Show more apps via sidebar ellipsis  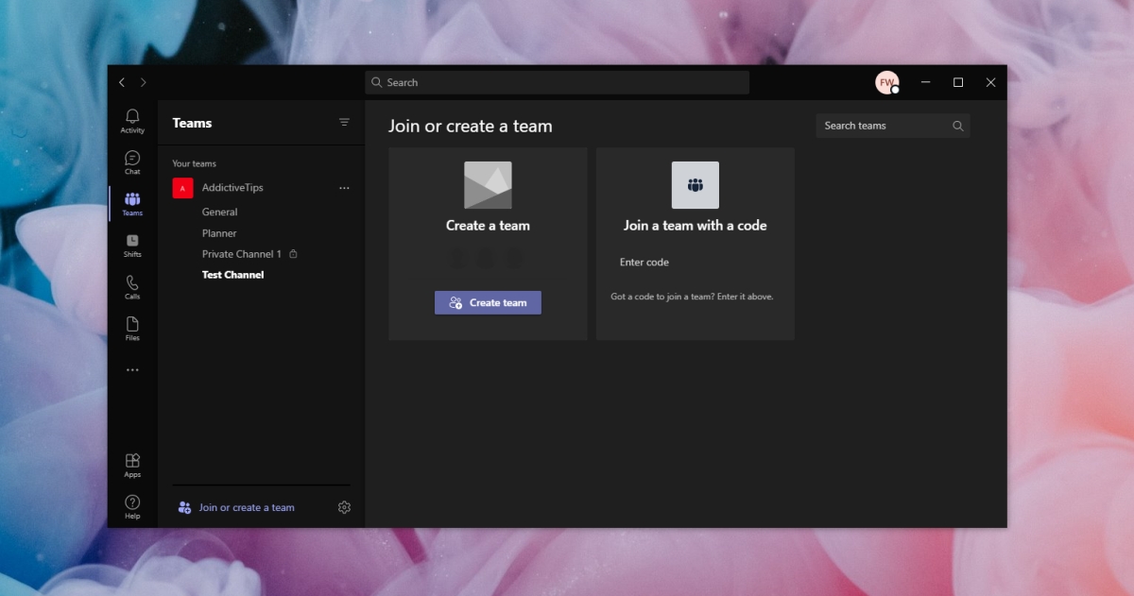[x=132, y=370]
